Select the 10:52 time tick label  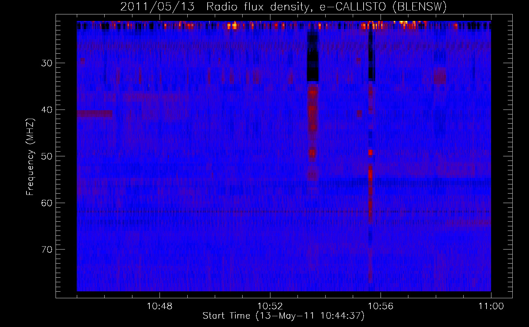click(x=270, y=306)
